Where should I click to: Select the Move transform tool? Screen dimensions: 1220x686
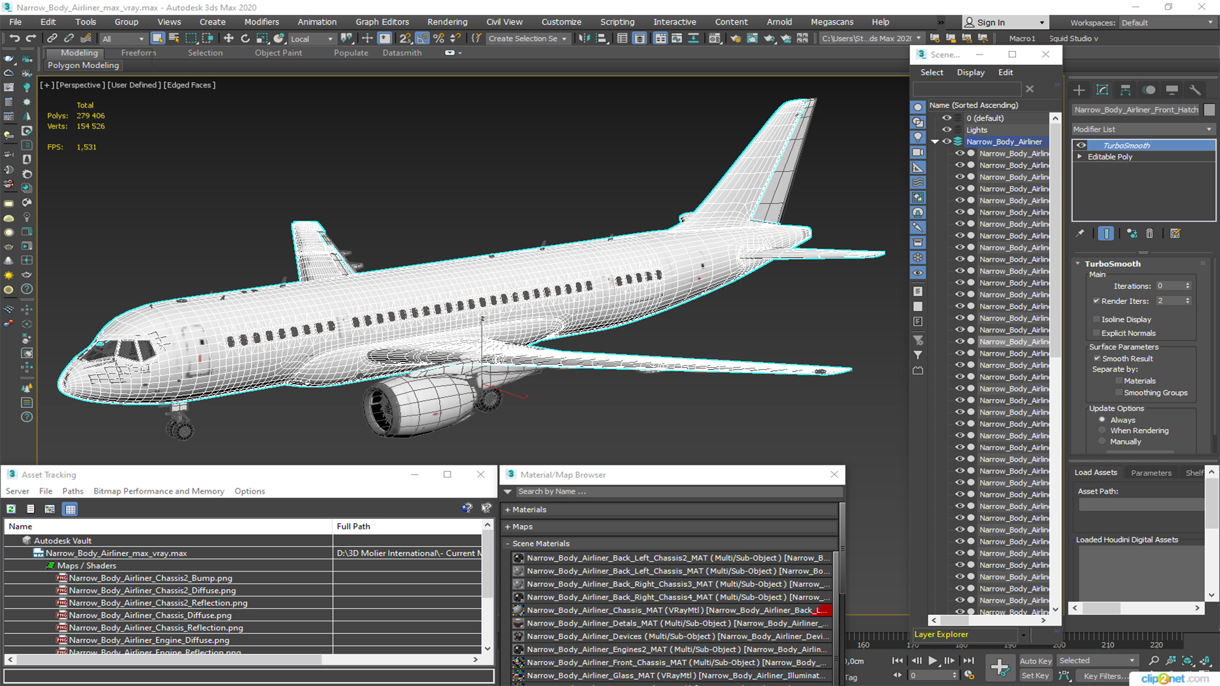(228, 38)
